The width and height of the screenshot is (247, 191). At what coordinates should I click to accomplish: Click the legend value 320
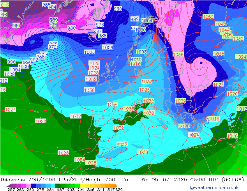(119, 189)
